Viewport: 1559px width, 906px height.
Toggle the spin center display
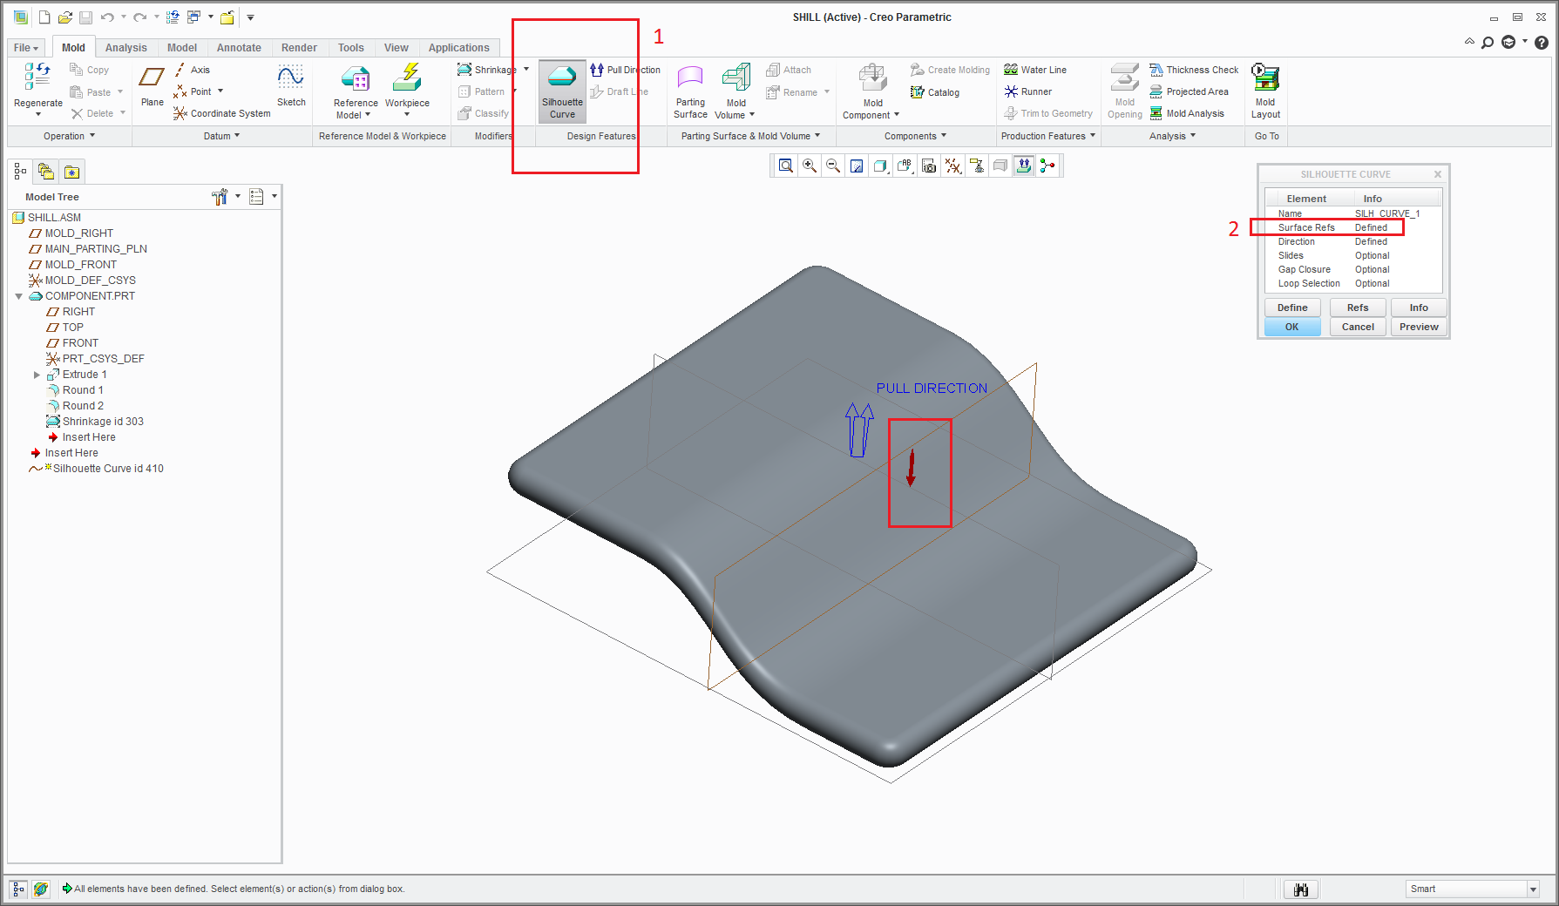(1047, 166)
